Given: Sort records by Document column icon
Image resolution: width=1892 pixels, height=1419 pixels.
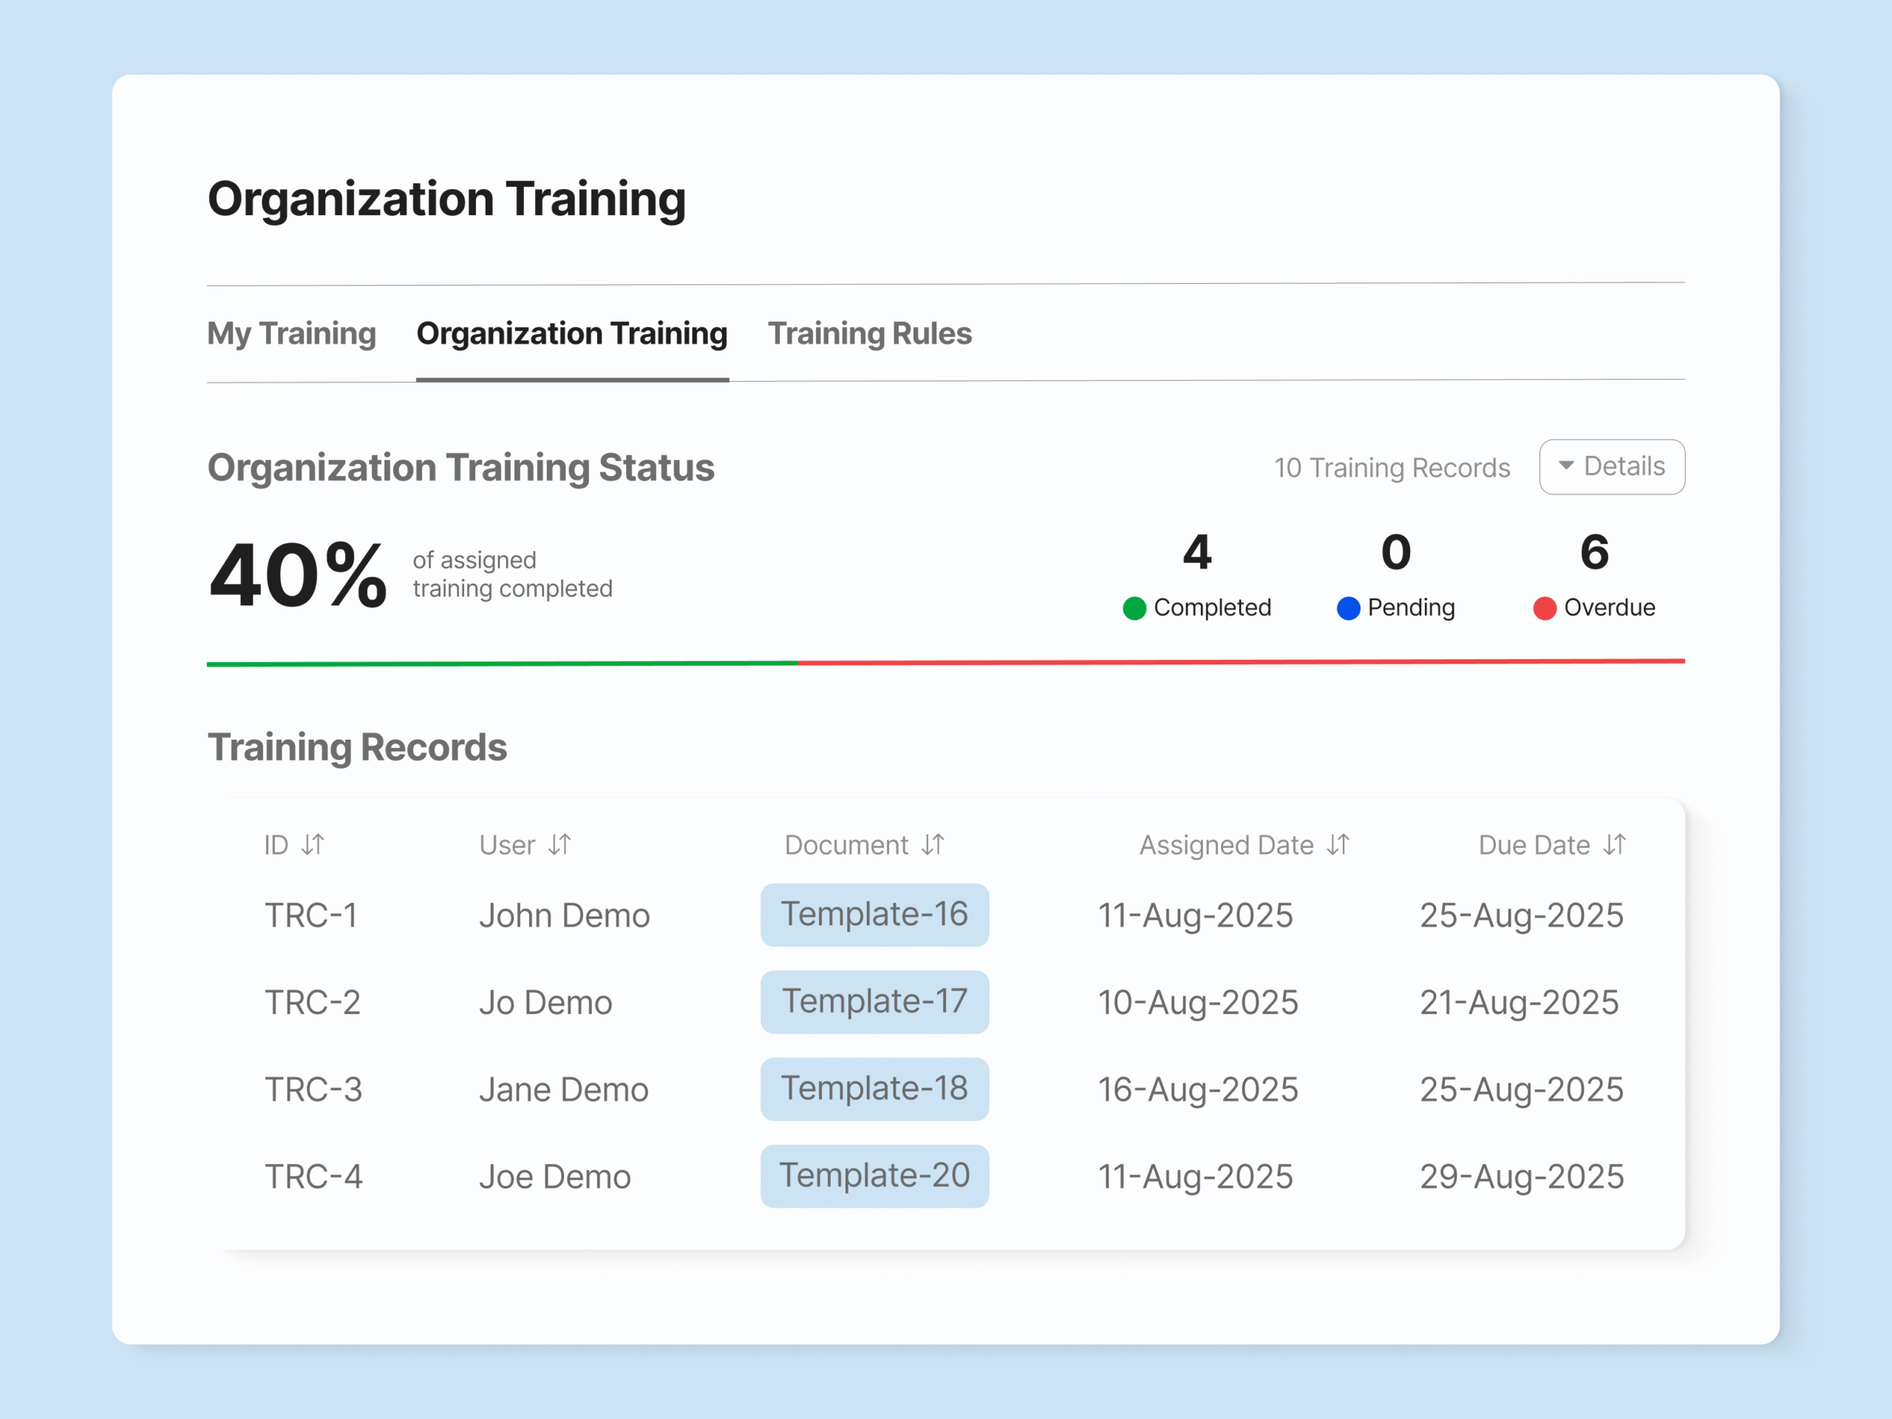Looking at the screenshot, I should (x=933, y=845).
